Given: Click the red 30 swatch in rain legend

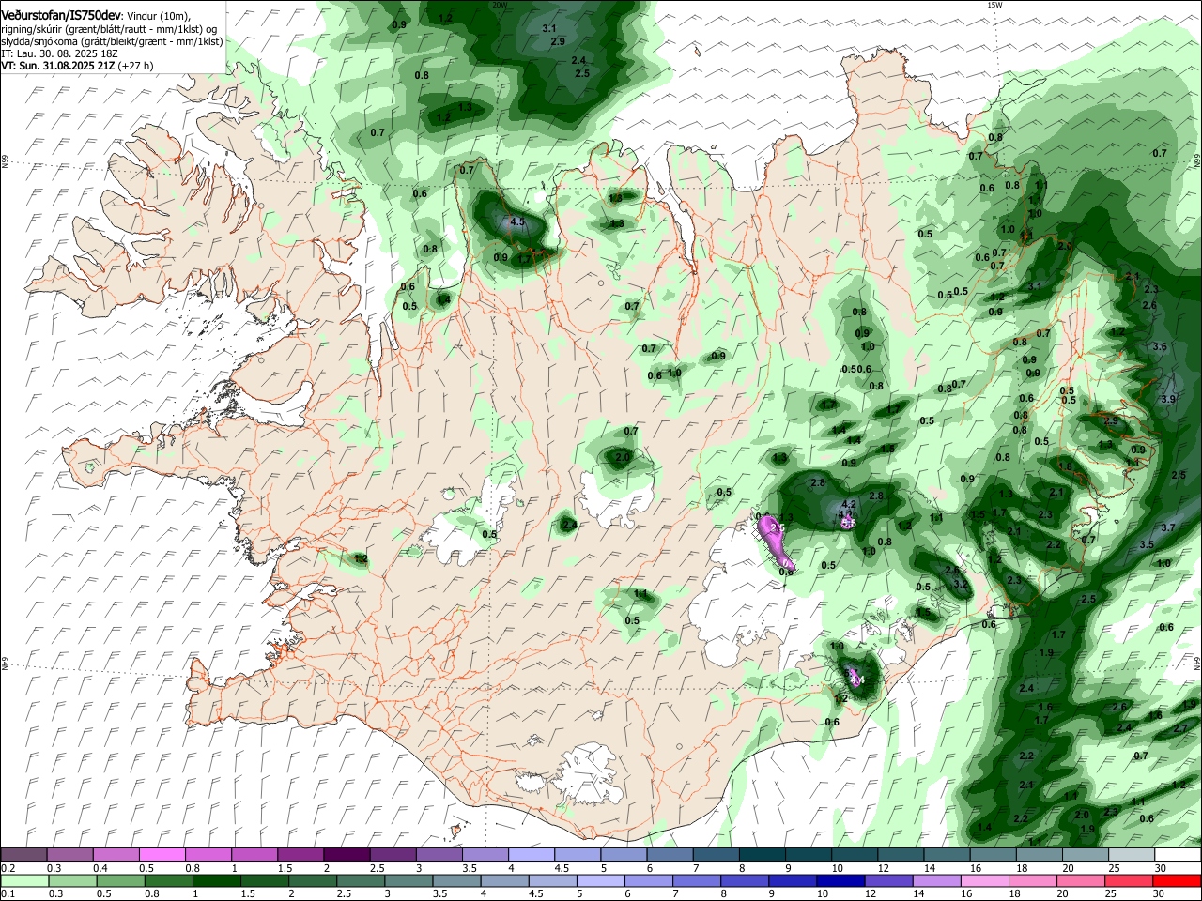Looking at the screenshot, I should (1178, 880).
